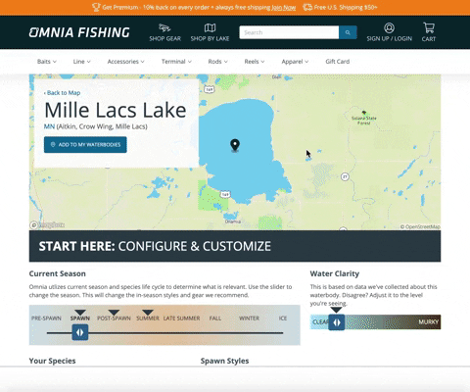Click the MN state link
The height and width of the screenshot is (392, 470).
tap(49, 126)
